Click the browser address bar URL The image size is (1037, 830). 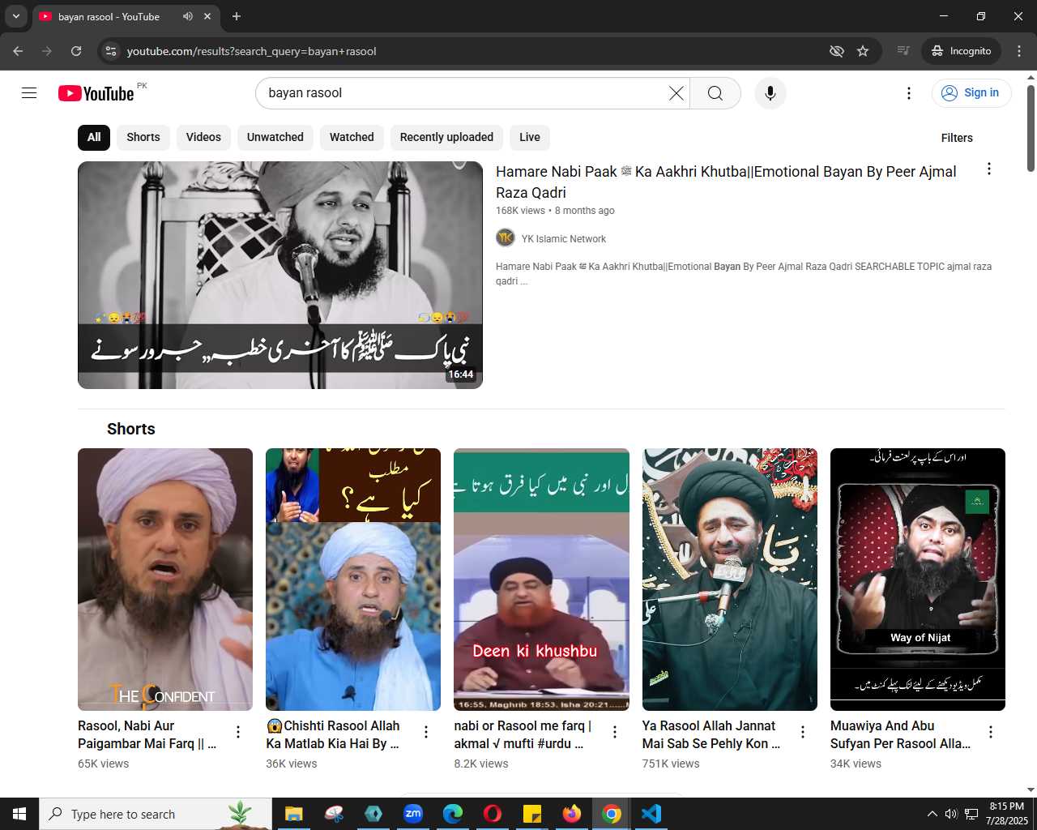[252, 51]
